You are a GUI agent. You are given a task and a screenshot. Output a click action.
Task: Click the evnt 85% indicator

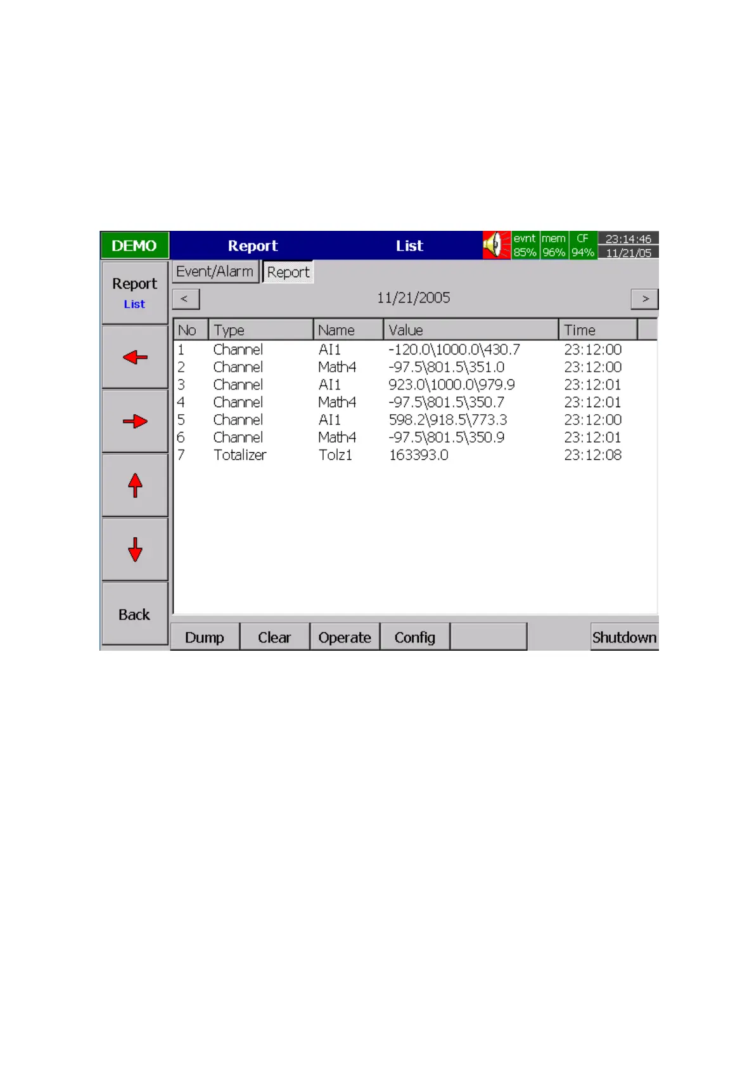(525, 245)
